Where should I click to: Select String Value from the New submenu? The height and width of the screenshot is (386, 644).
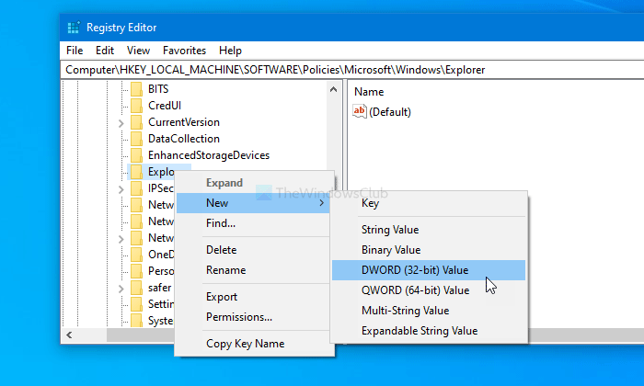tap(390, 230)
